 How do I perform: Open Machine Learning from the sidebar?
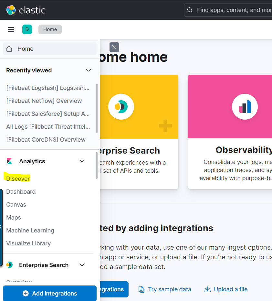coord(30,230)
